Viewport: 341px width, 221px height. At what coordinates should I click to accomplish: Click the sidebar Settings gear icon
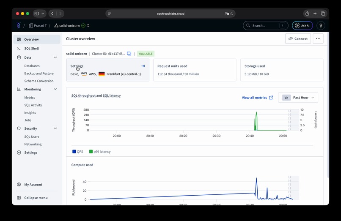click(x=19, y=153)
